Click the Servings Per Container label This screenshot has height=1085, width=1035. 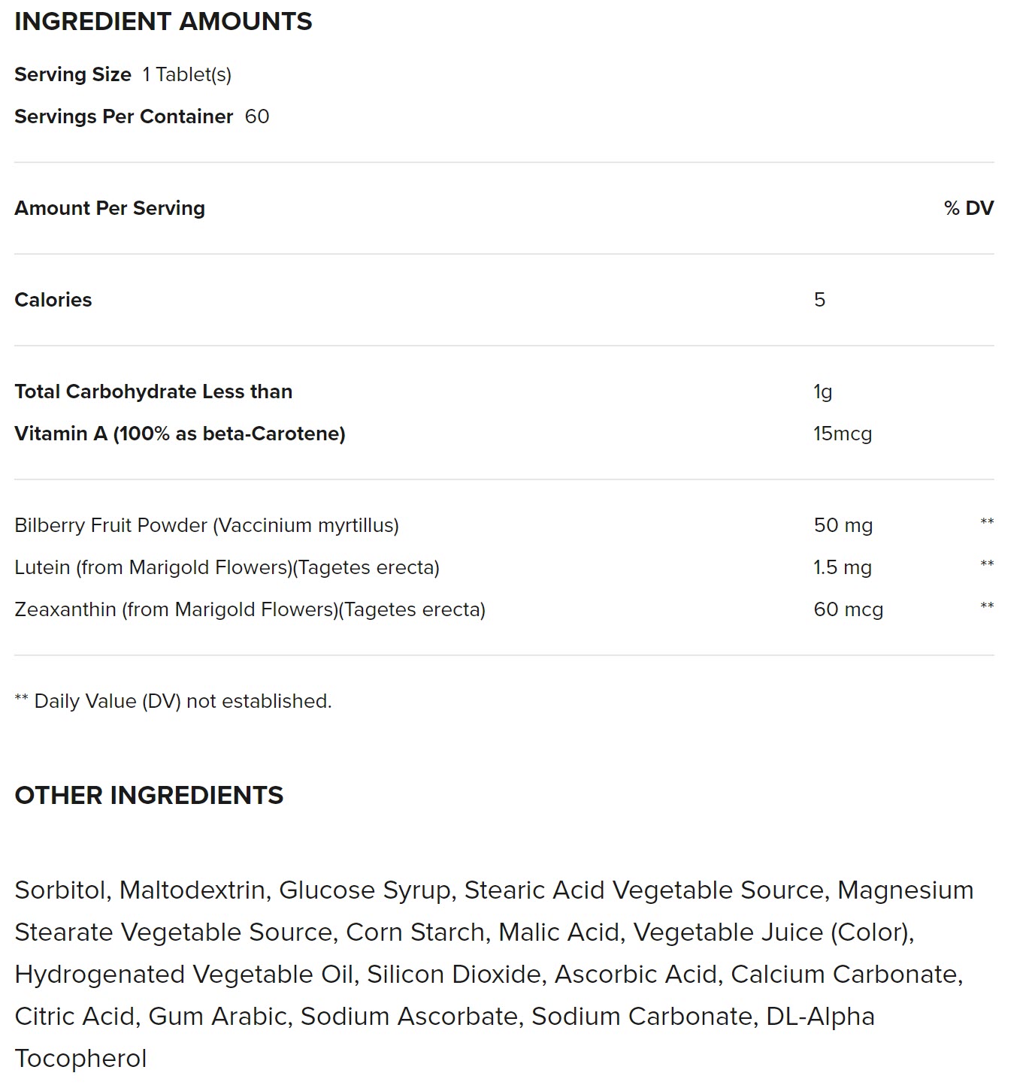(124, 116)
